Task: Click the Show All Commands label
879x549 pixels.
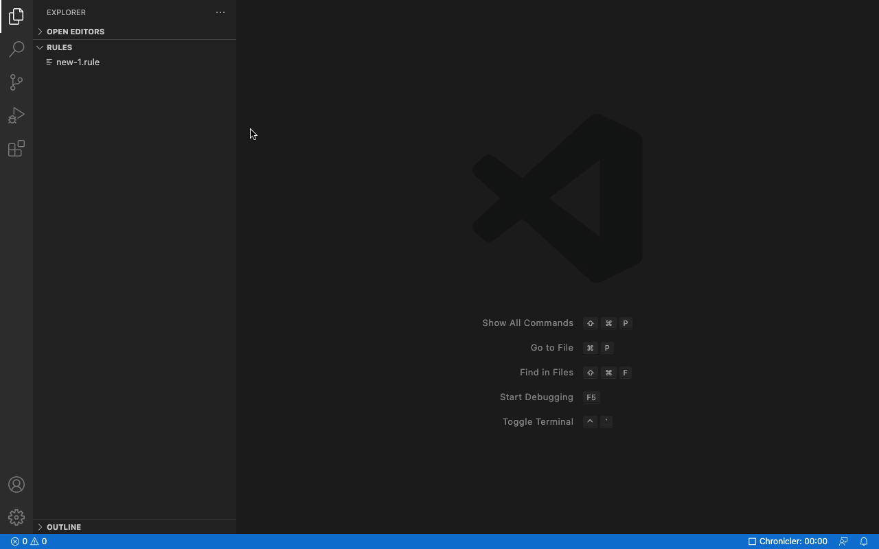Action: [x=527, y=323]
